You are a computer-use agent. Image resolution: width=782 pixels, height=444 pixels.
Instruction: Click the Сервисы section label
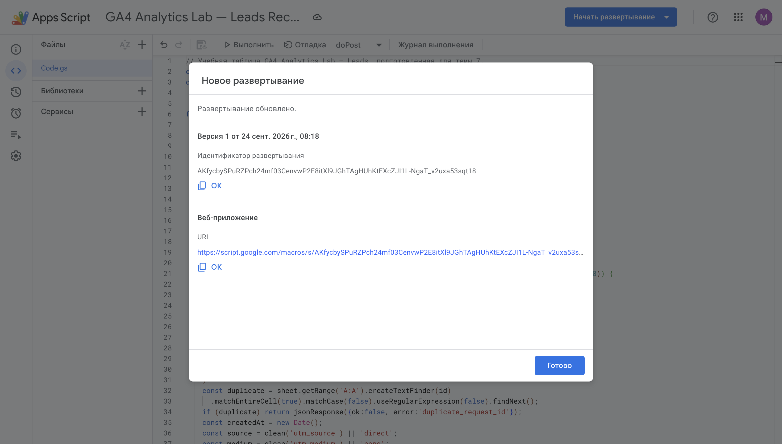click(57, 112)
